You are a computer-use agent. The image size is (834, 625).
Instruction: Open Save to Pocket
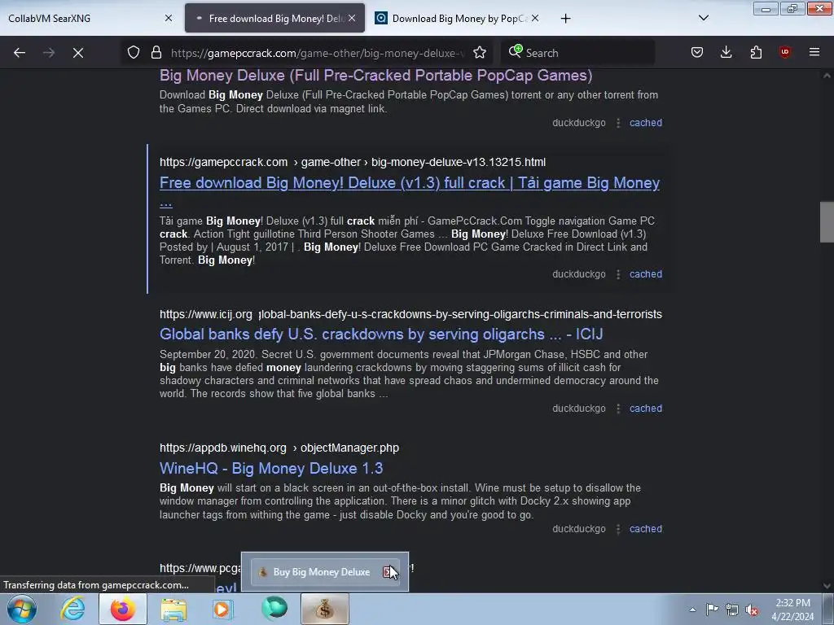(697, 52)
